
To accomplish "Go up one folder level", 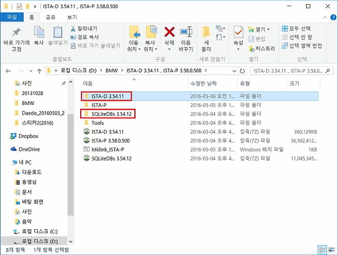I will (x=39, y=71).
